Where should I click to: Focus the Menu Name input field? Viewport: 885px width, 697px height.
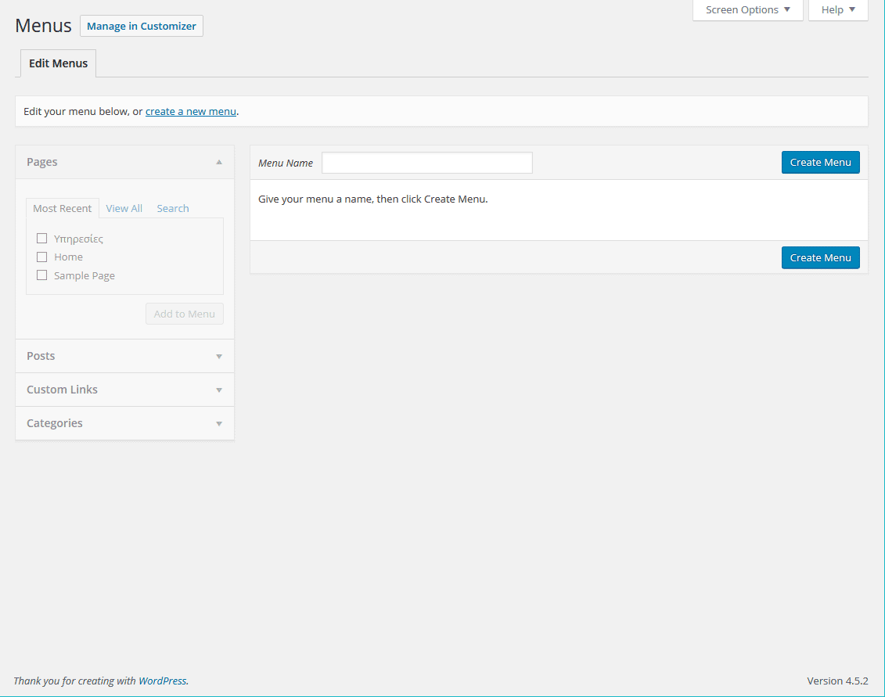tap(426, 163)
